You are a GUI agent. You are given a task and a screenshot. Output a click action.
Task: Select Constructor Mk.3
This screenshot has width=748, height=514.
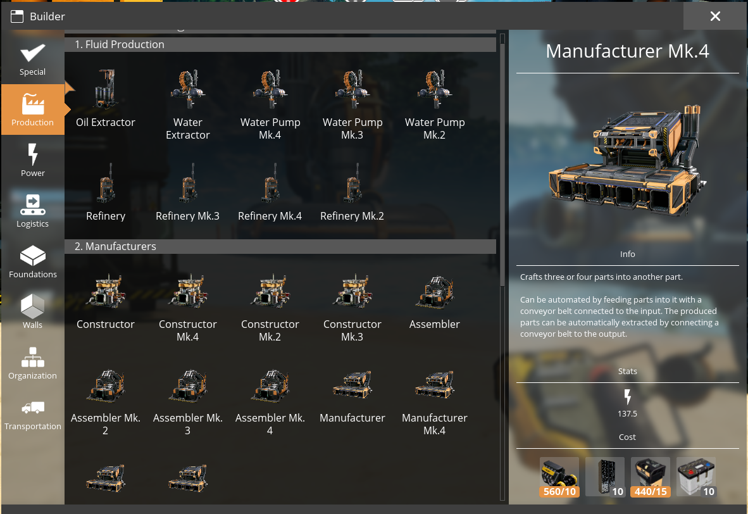[x=352, y=306]
